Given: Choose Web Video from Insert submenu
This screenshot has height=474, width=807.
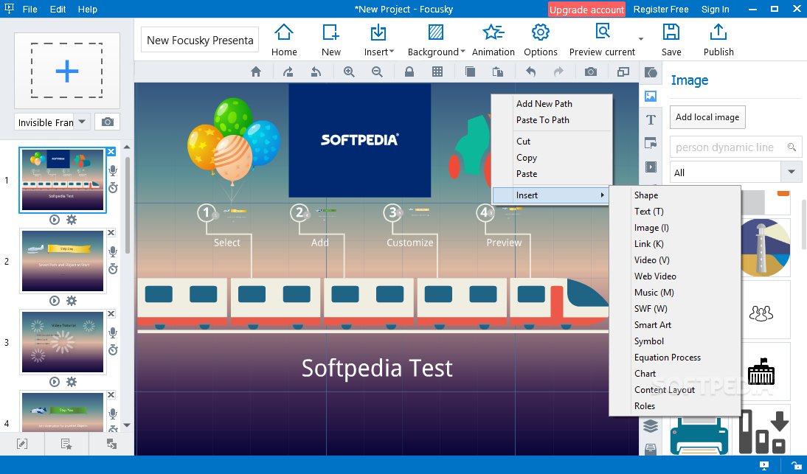Looking at the screenshot, I should pyautogui.click(x=675, y=276).
